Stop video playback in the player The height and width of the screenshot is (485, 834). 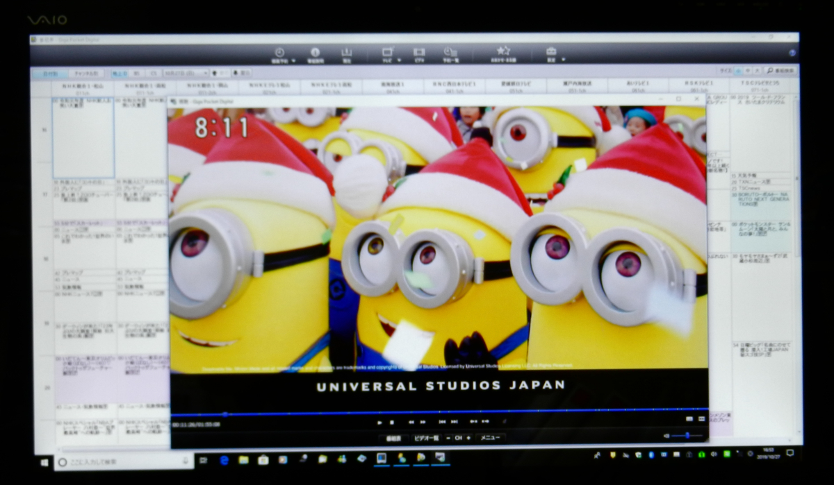tap(392, 422)
